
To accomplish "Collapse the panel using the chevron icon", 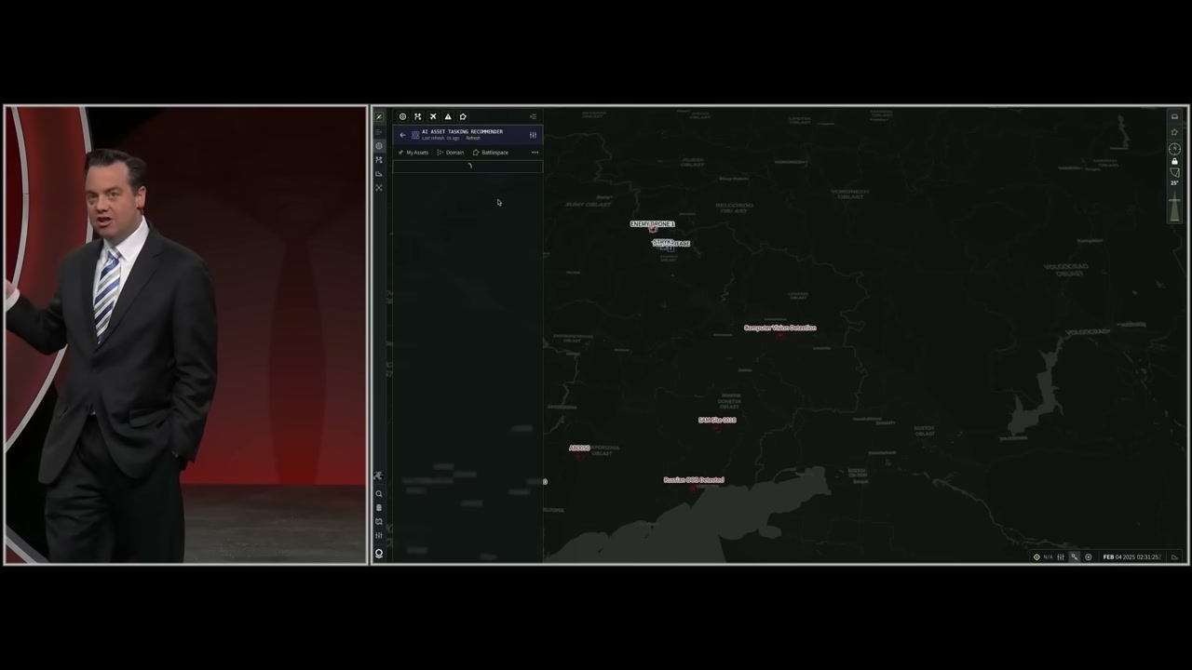I will coord(533,116).
